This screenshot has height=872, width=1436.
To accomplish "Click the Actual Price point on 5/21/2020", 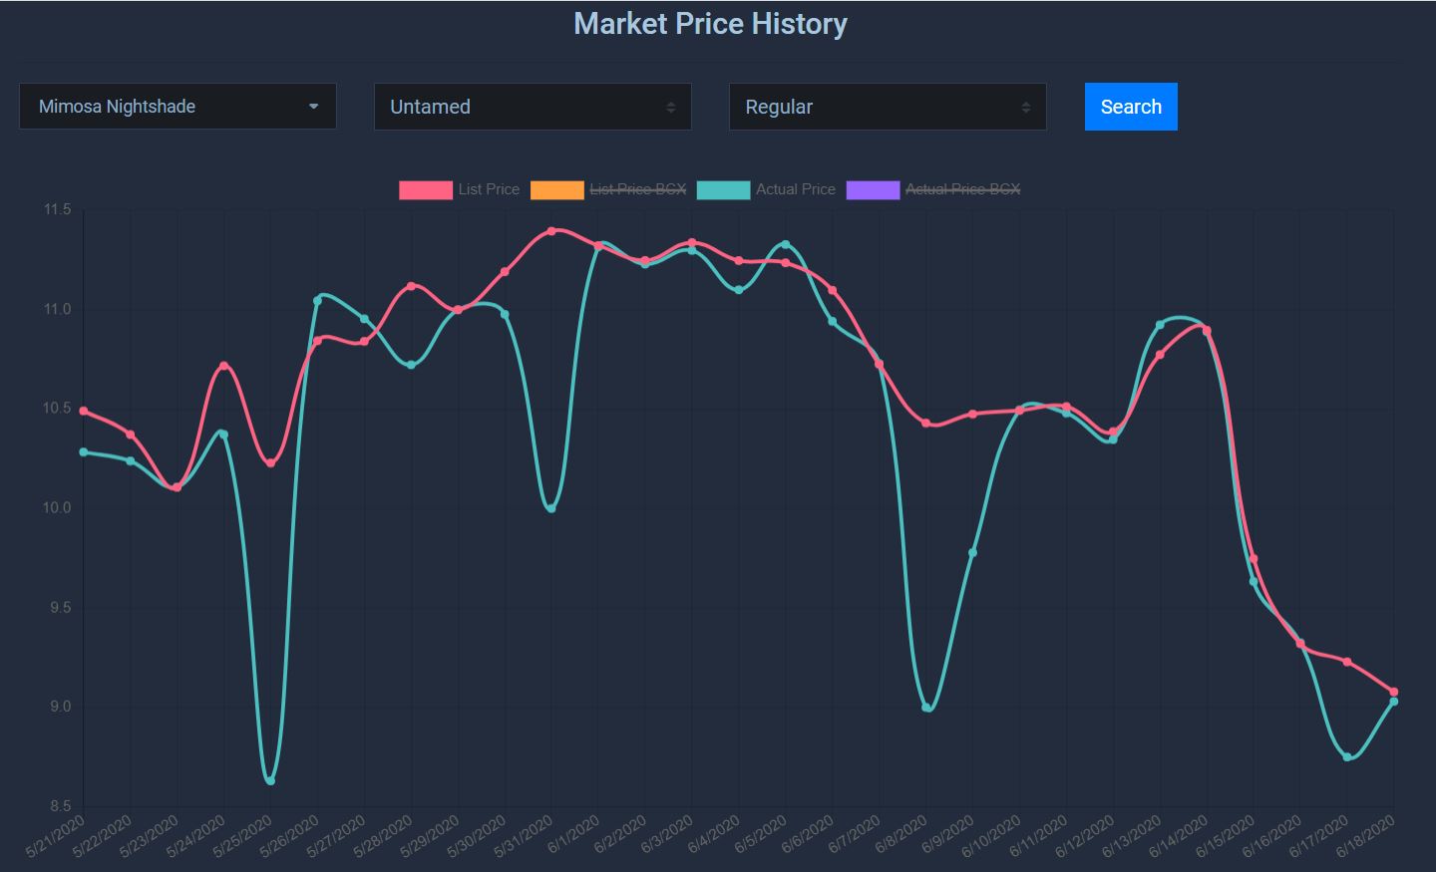I will (x=84, y=452).
